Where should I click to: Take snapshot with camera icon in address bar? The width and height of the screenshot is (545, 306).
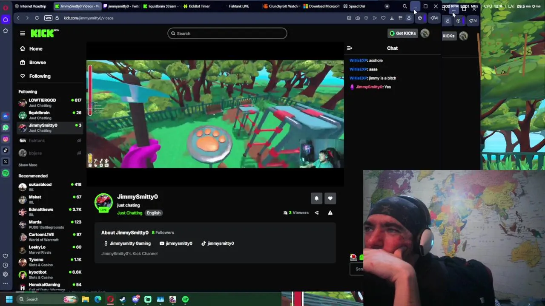(358, 18)
